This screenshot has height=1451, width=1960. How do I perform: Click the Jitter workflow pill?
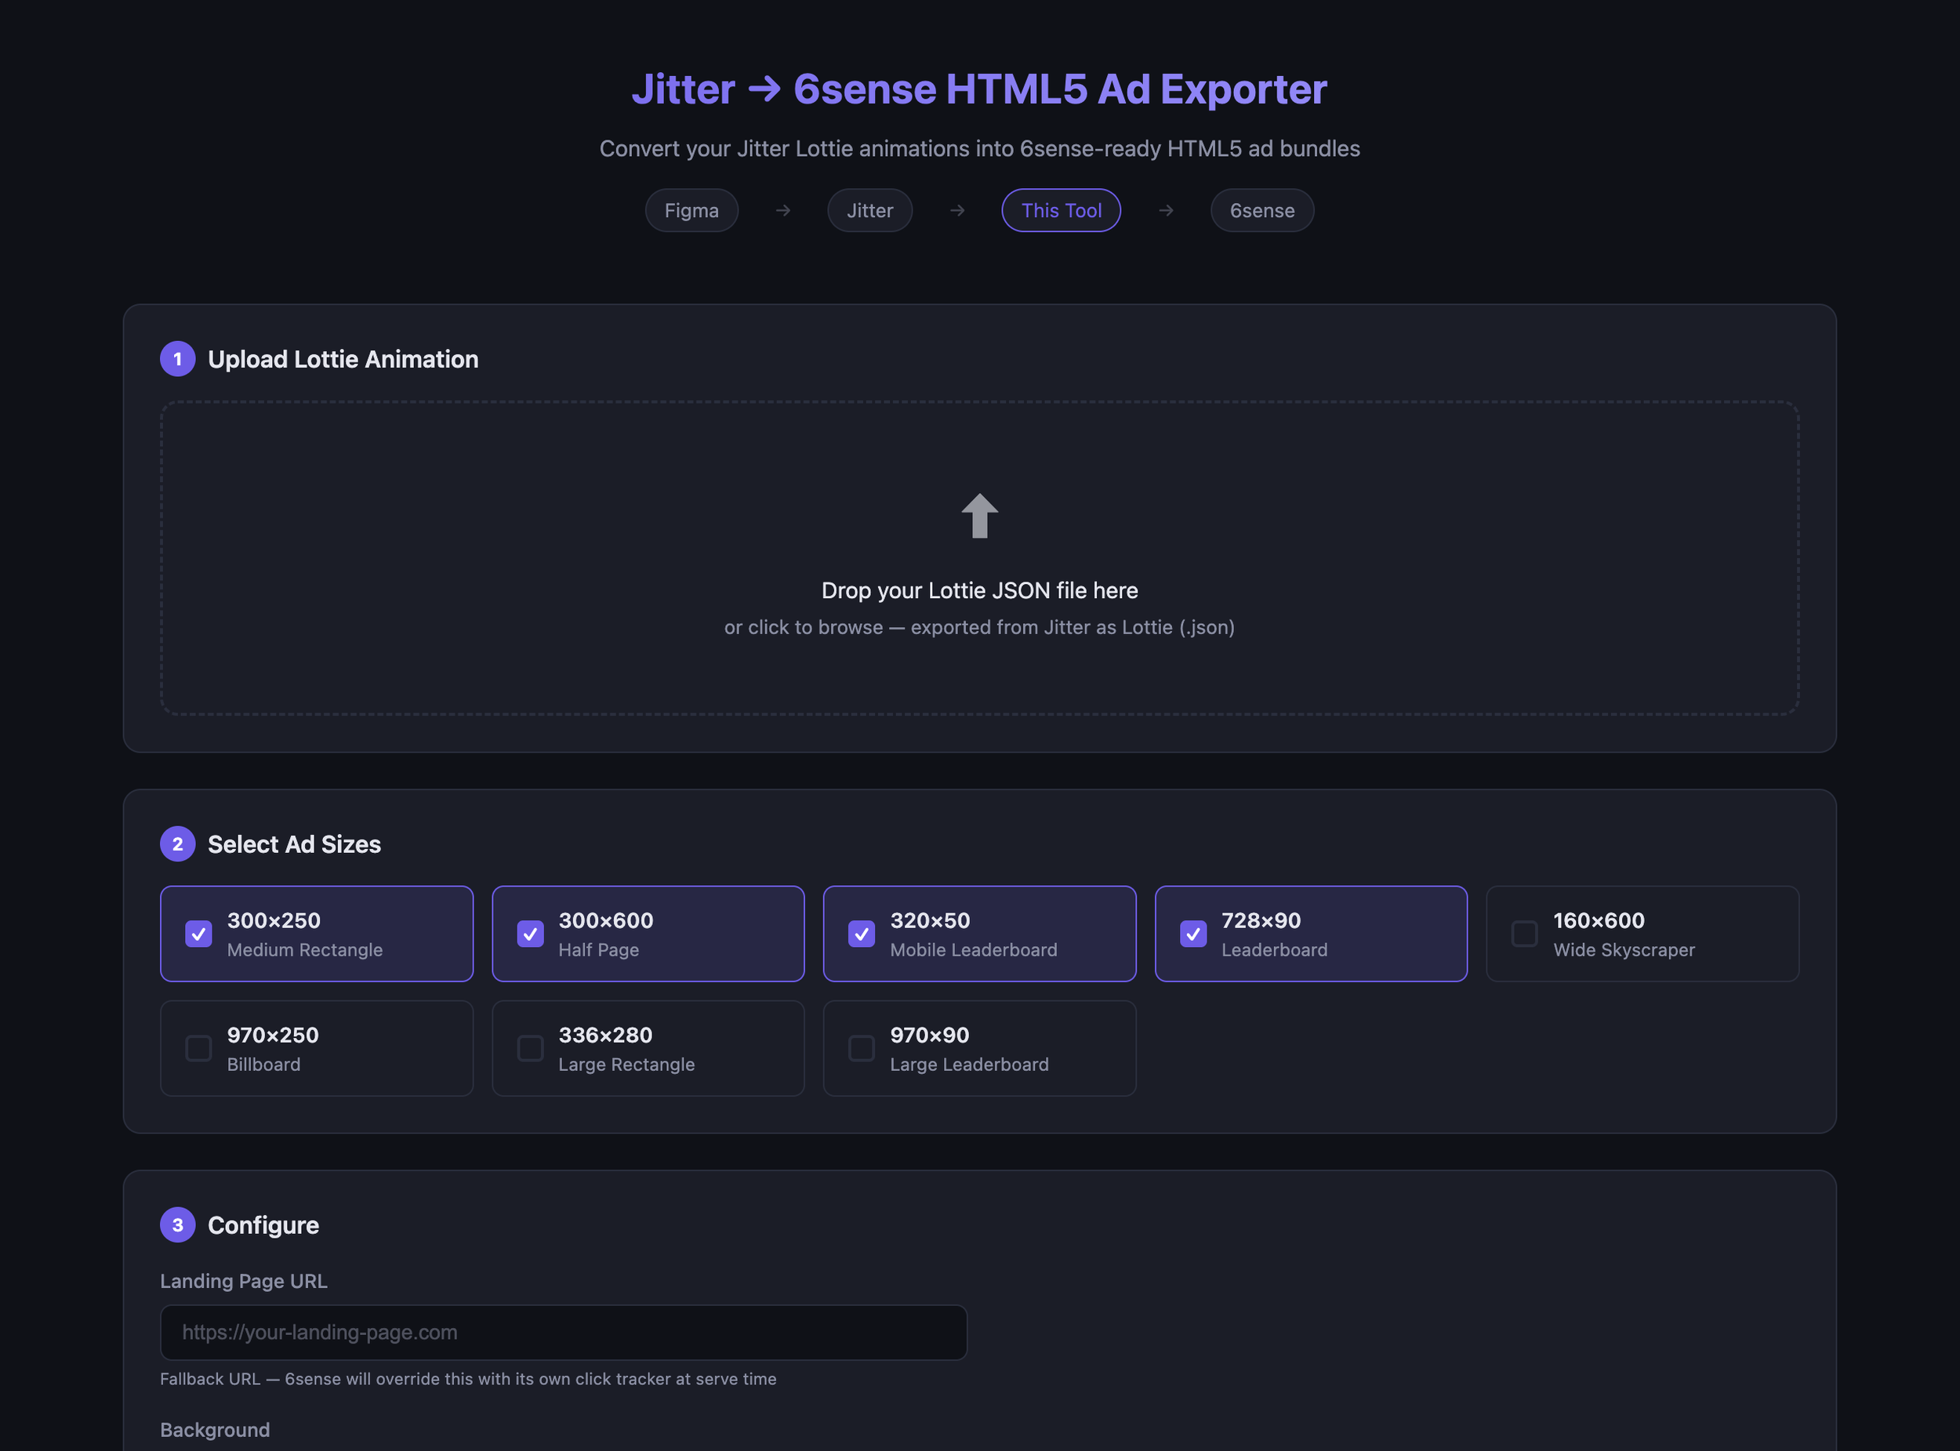pos(869,211)
